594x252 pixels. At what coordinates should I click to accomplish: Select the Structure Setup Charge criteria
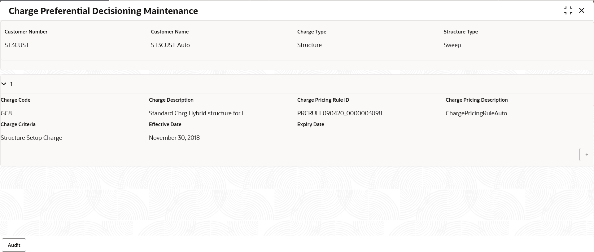[31, 138]
